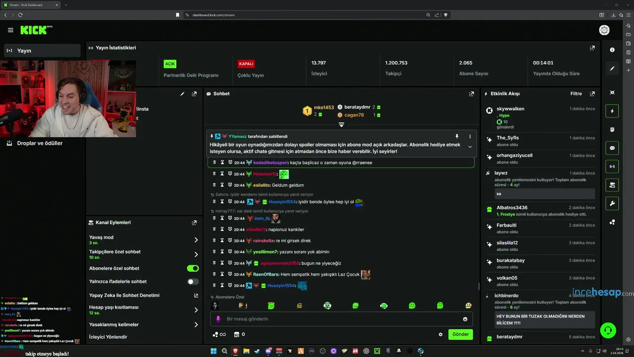Click skywwalken in the activity feed
The image size is (634, 357).
510,109
